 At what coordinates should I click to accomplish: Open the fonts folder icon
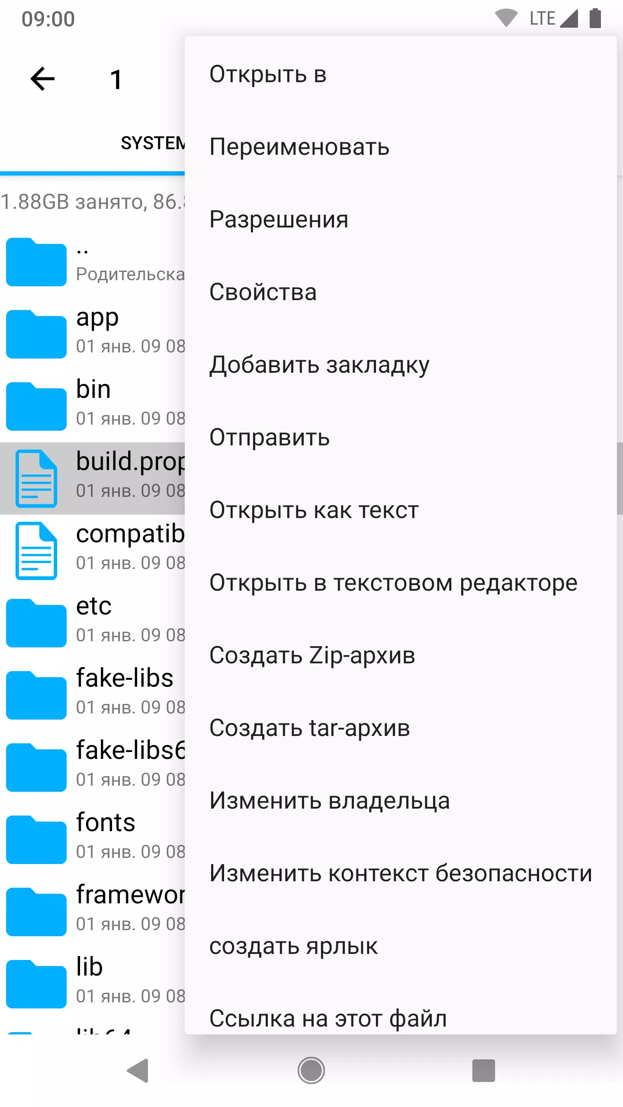pos(36,839)
